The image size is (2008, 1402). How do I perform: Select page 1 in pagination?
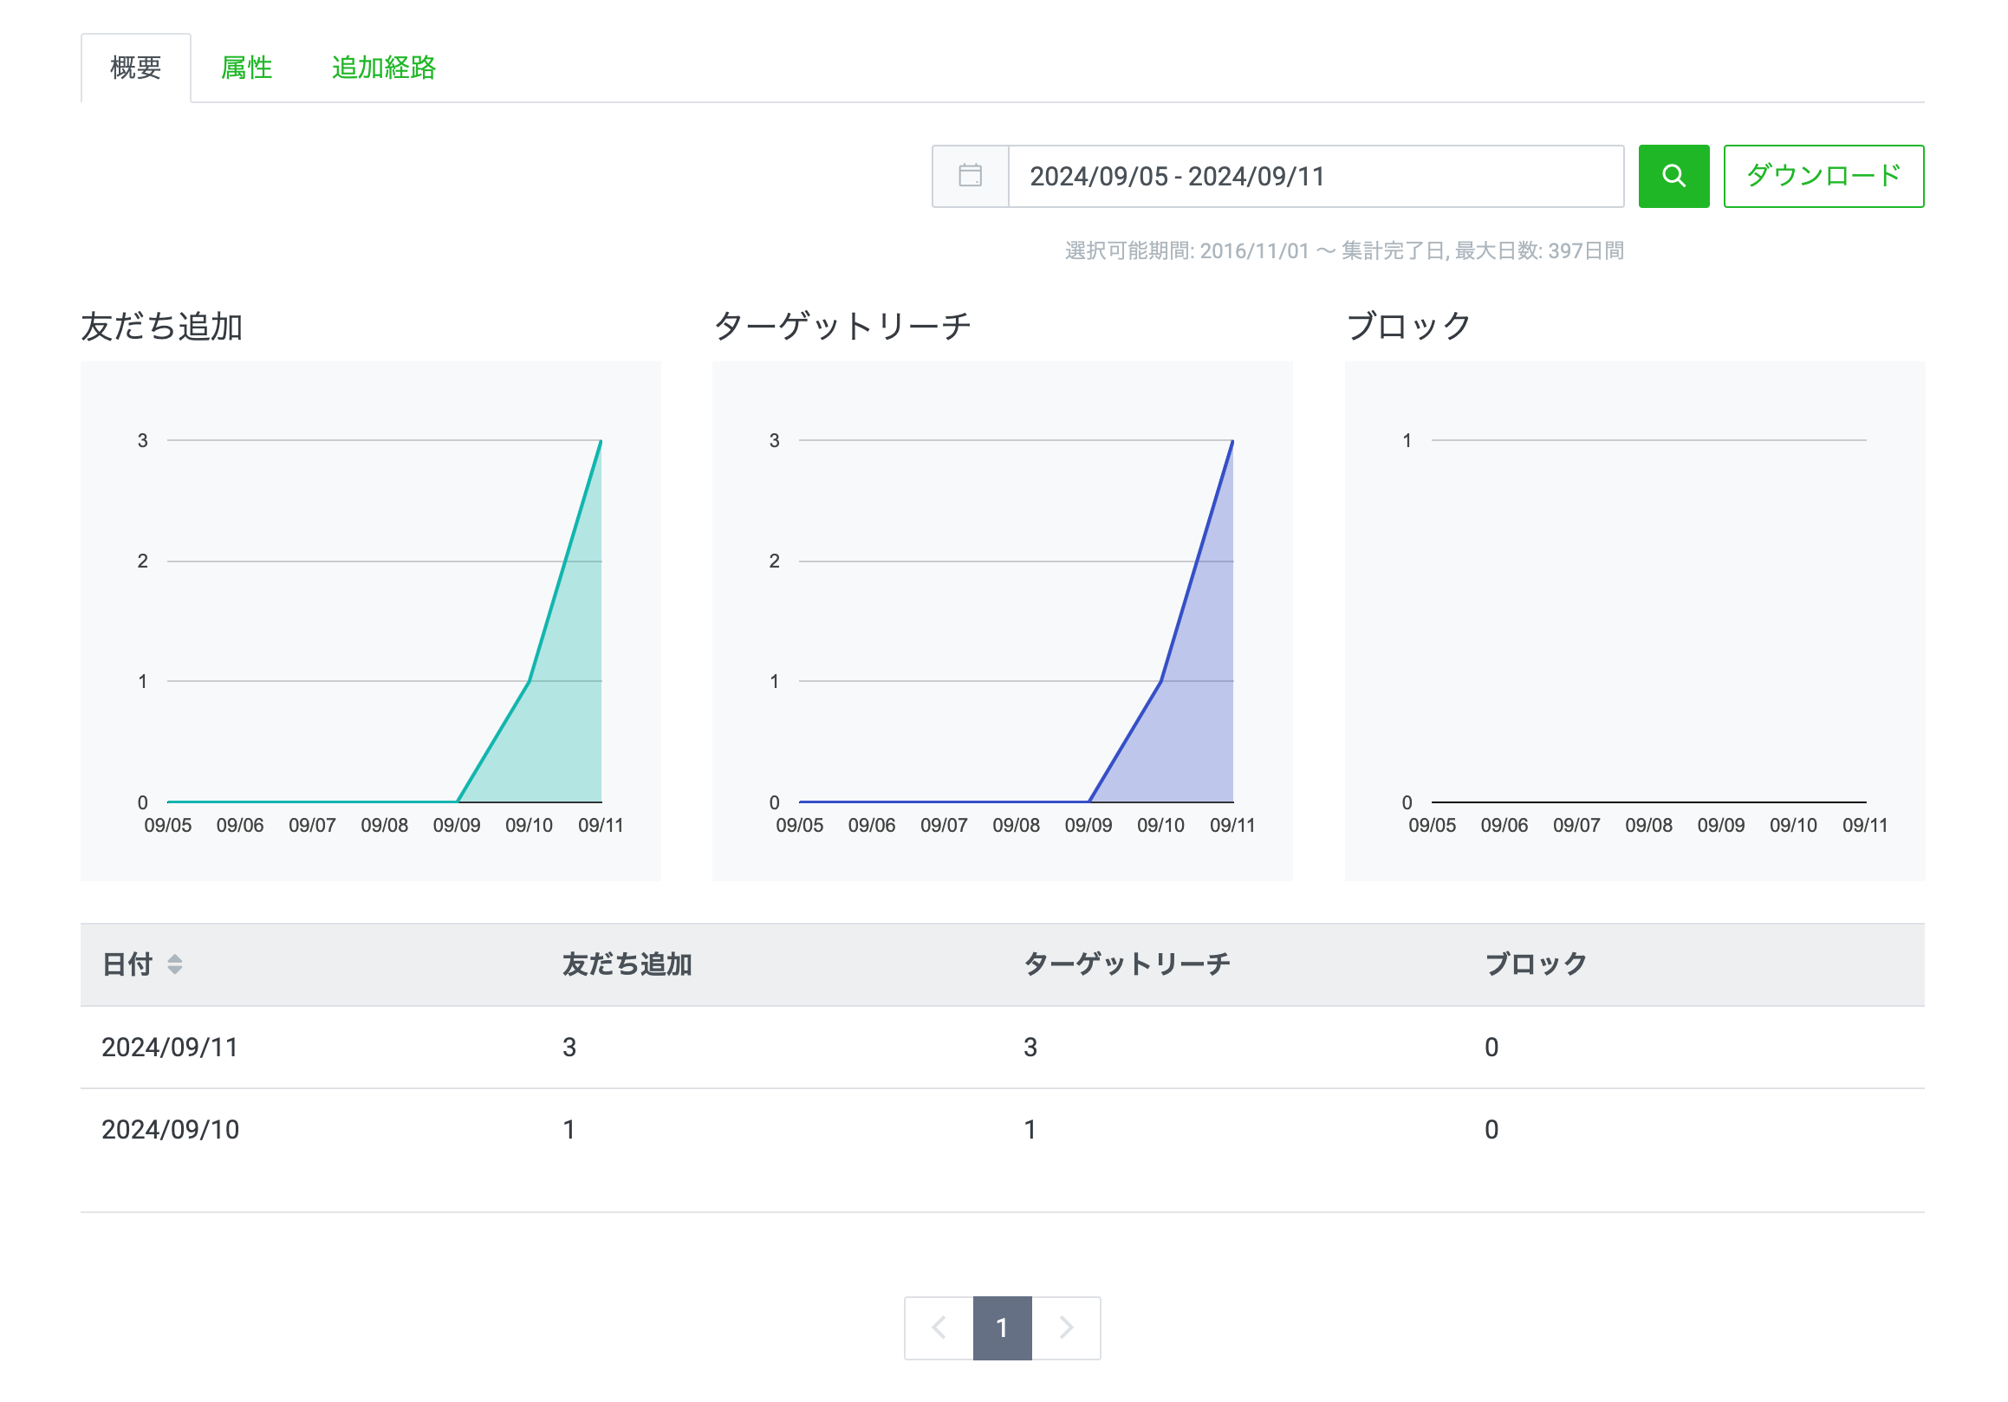click(1002, 1327)
